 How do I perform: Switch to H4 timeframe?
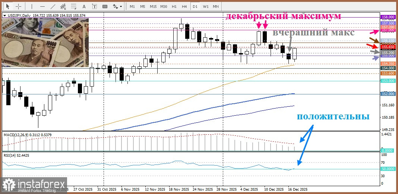184,6
